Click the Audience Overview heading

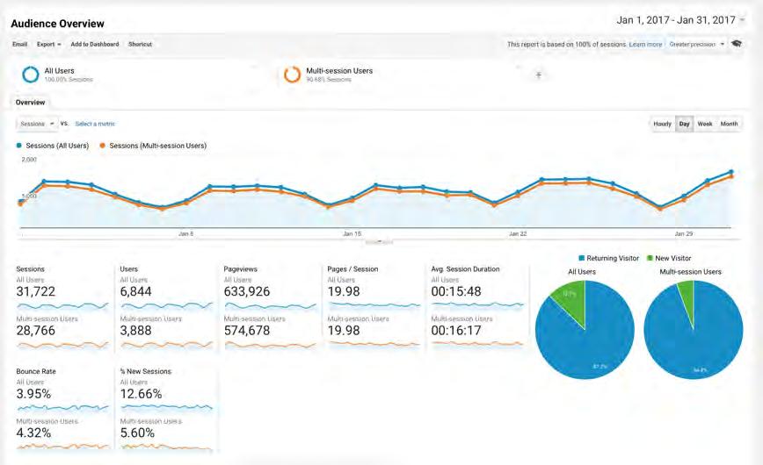pos(57,24)
